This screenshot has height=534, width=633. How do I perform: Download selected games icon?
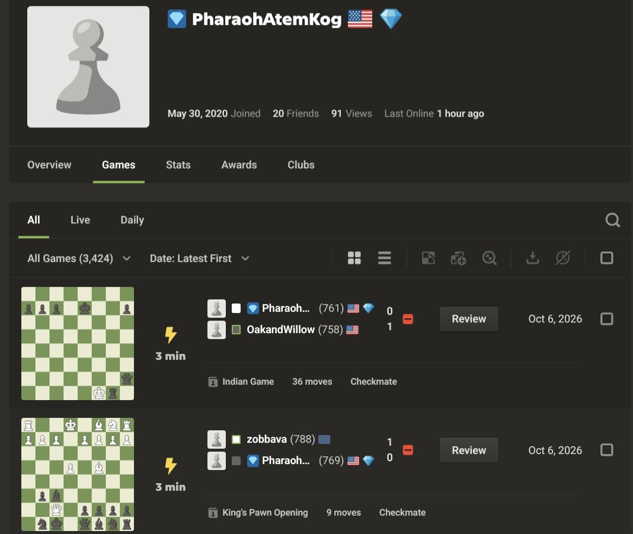[x=532, y=258]
